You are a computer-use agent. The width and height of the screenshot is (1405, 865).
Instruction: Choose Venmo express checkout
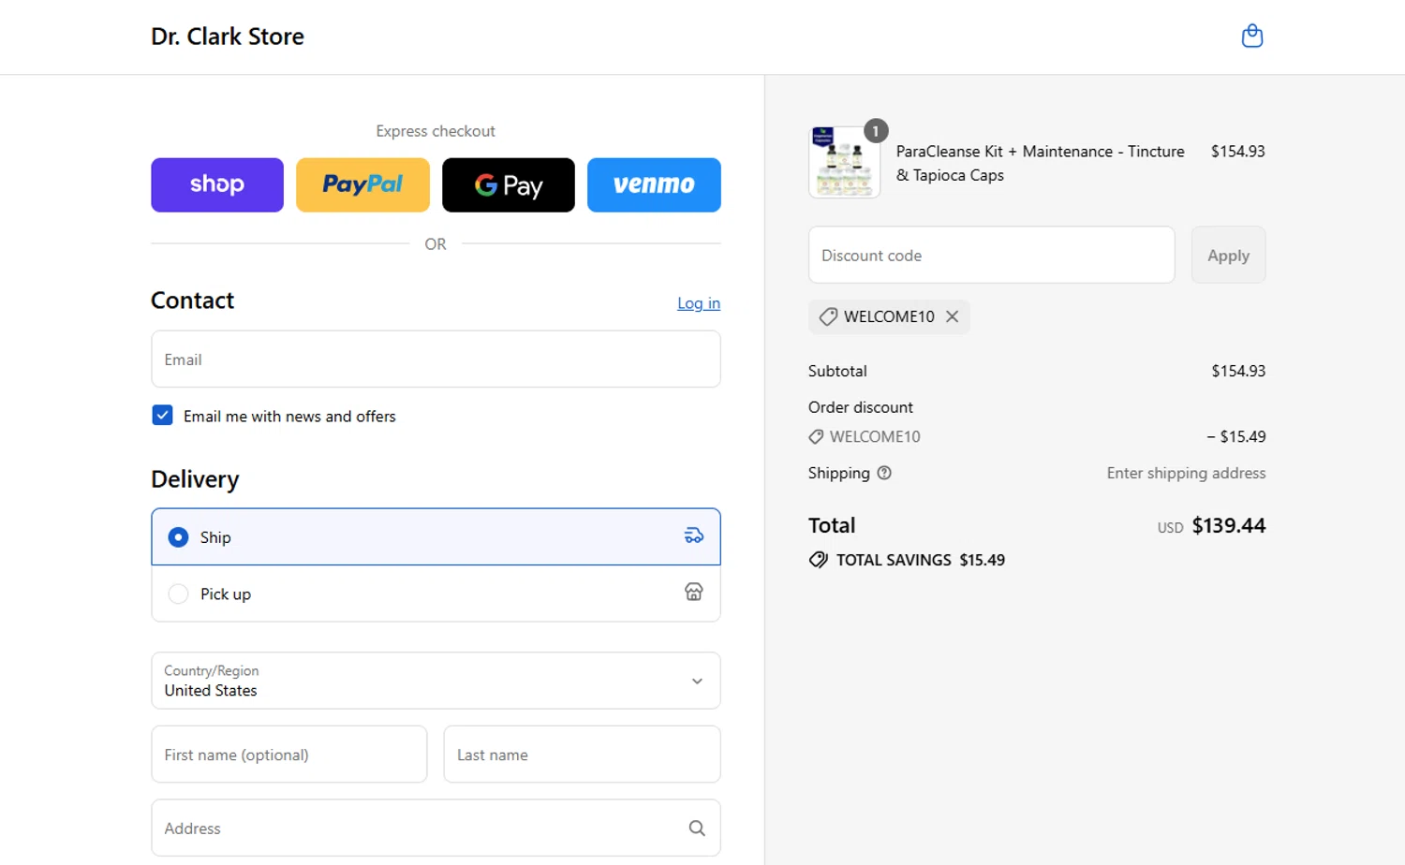tap(654, 184)
